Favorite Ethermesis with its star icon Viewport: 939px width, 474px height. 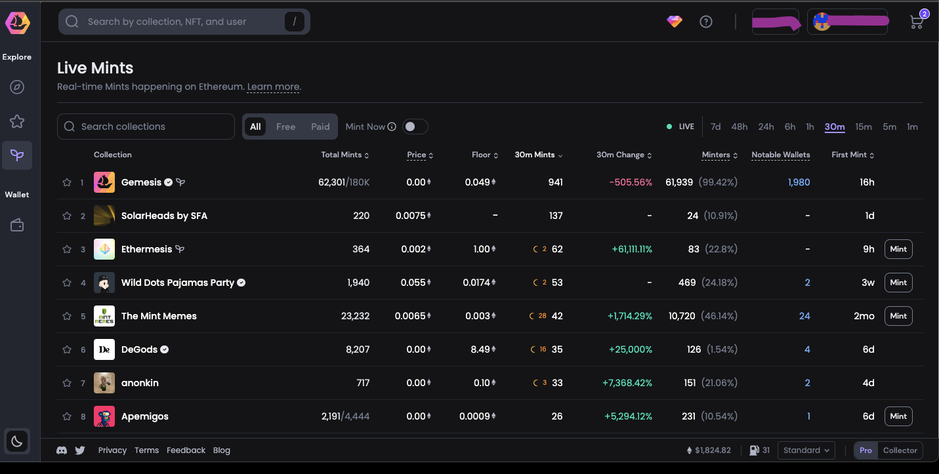(66, 249)
